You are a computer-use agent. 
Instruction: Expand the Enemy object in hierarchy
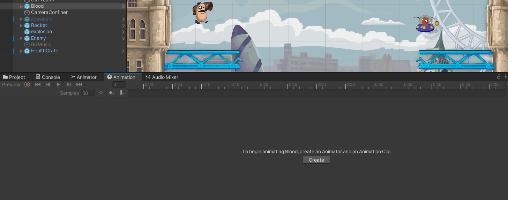[x=21, y=38]
